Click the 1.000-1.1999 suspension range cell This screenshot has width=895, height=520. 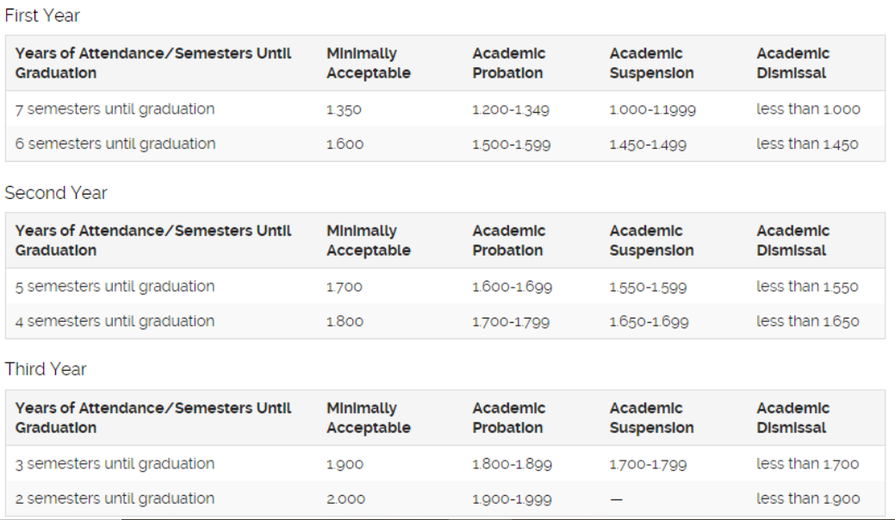[x=652, y=110]
